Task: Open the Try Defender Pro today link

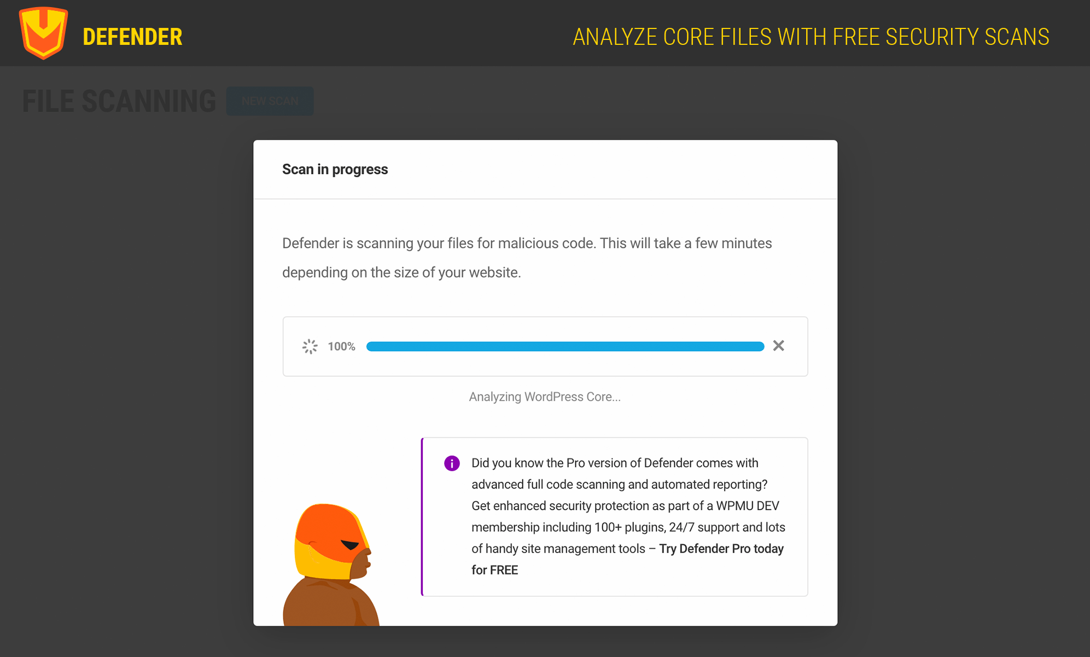Action: pyautogui.click(x=721, y=549)
